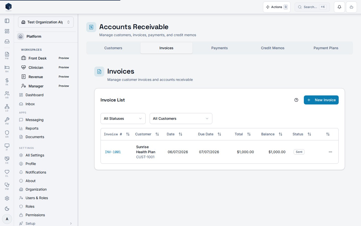Open row actions menu for INV-1001
This screenshot has width=361, height=226.
point(330,152)
